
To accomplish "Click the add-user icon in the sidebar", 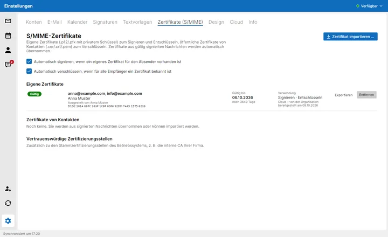I will click(8, 189).
